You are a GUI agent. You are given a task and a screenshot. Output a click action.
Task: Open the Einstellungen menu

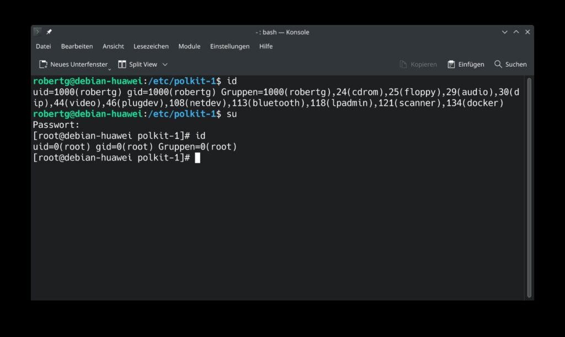[x=230, y=46]
